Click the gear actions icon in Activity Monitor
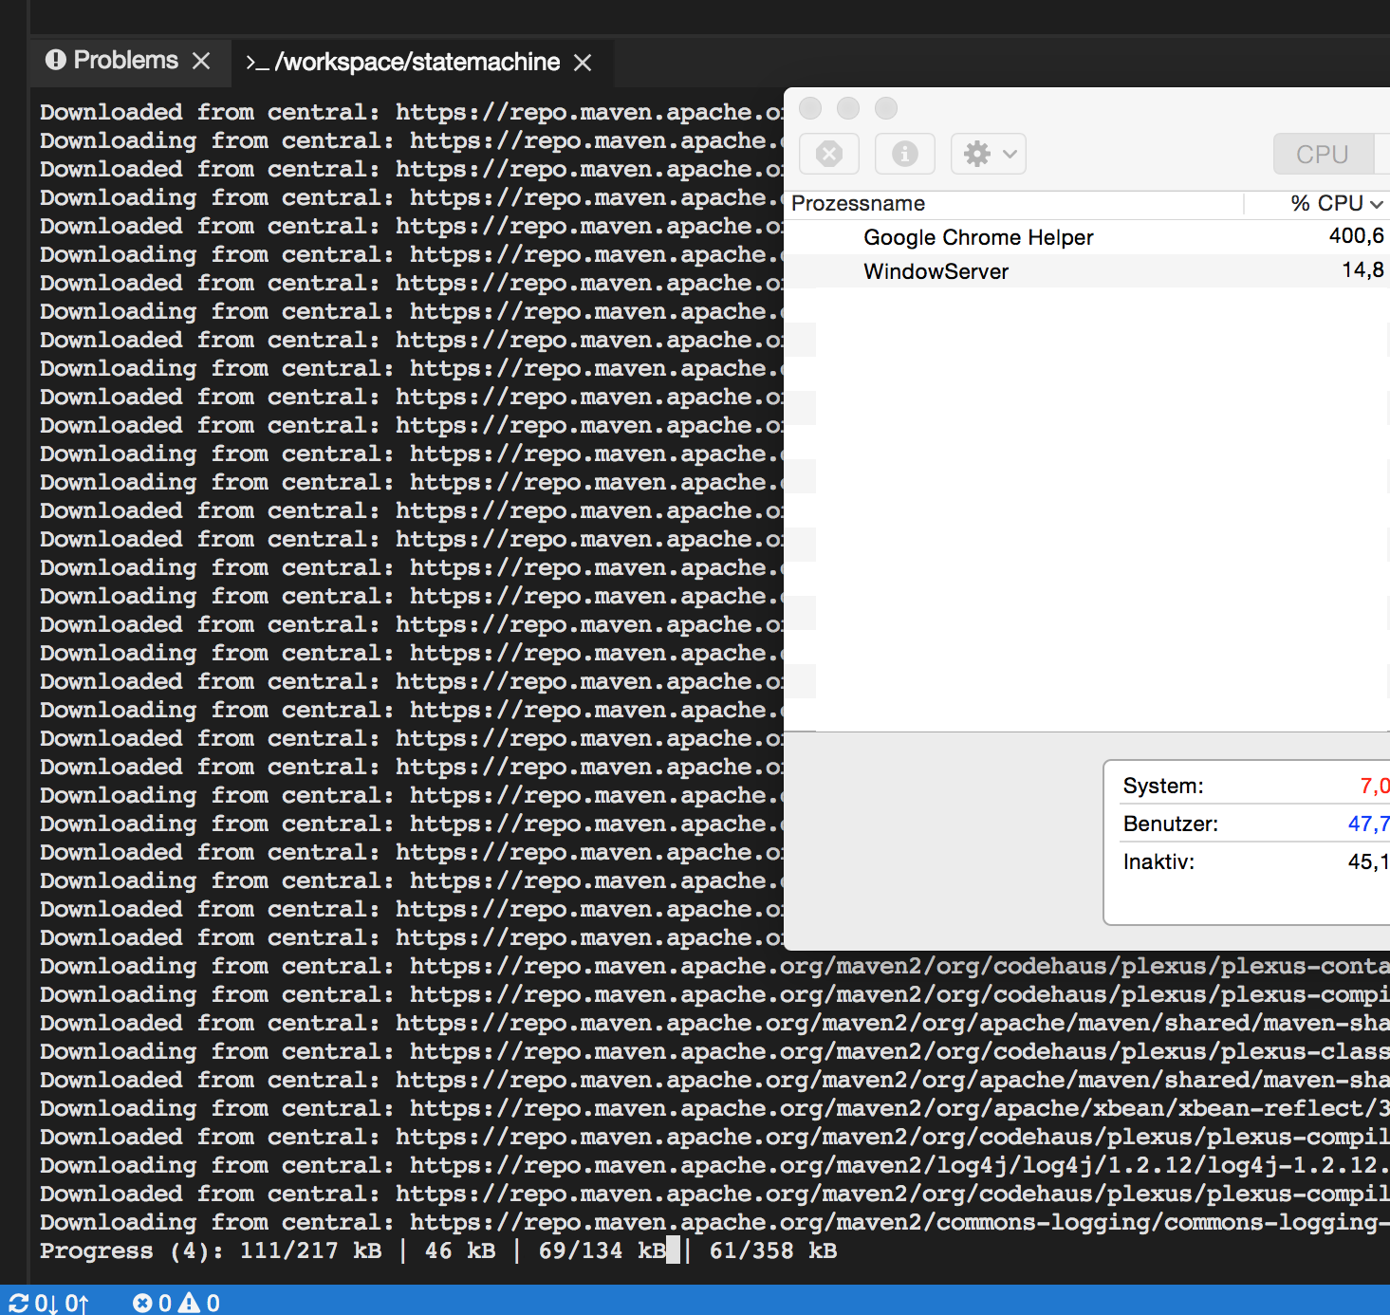The image size is (1390, 1315). (x=977, y=154)
